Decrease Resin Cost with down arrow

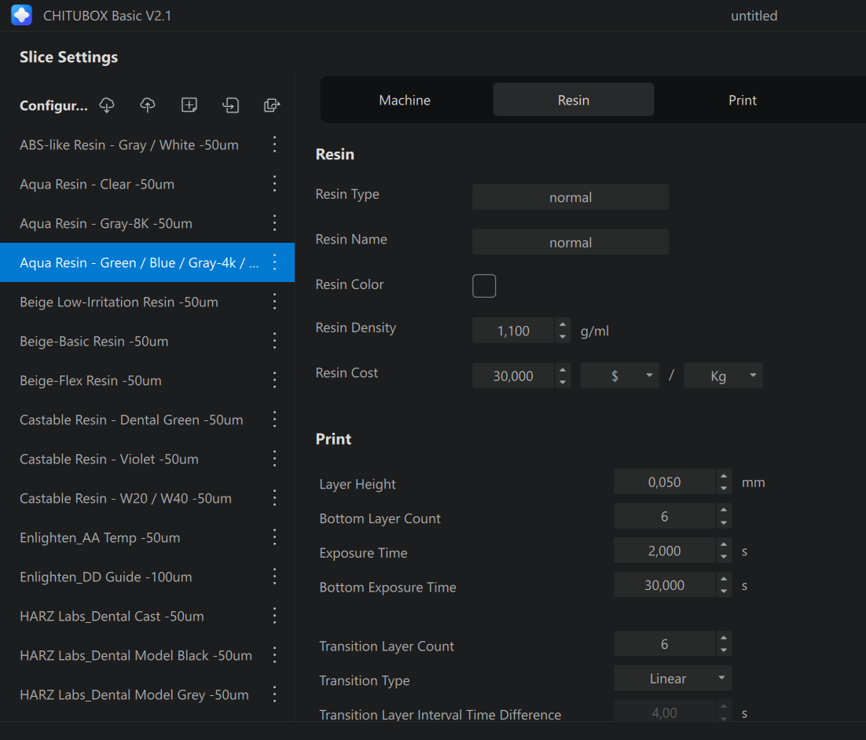(562, 382)
